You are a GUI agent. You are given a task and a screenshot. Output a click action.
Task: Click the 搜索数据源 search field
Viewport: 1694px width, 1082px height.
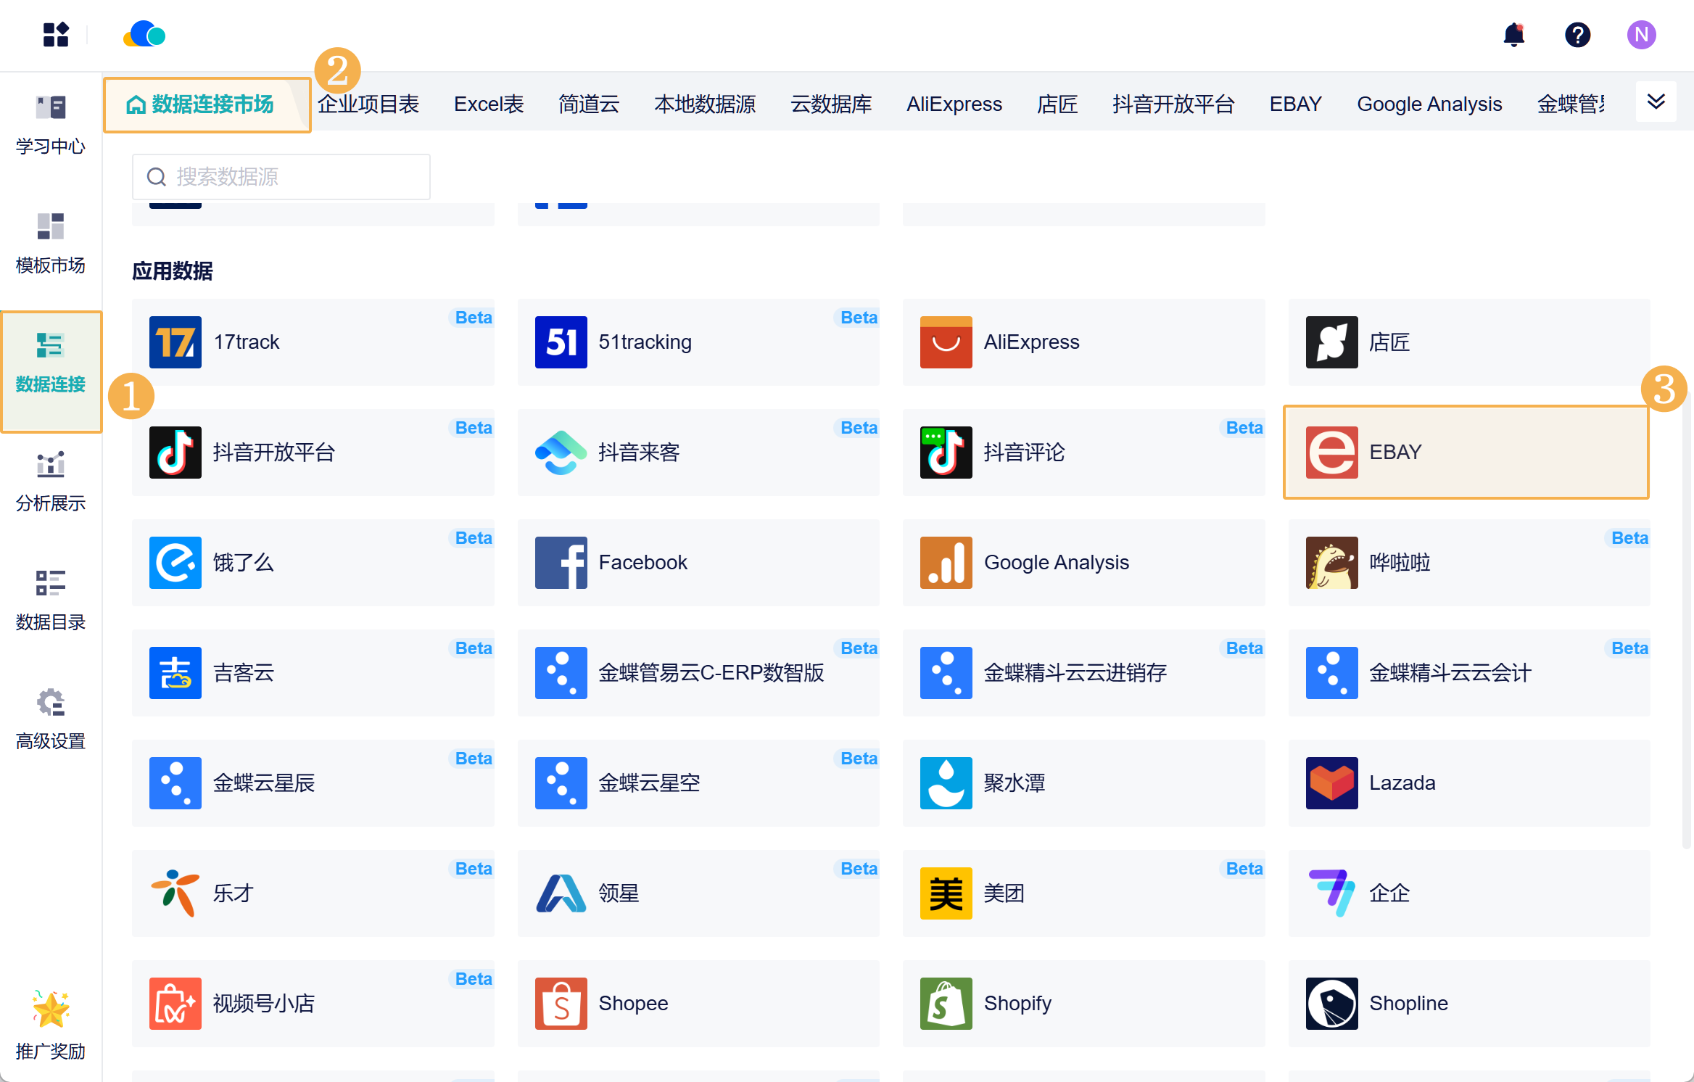[x=281, y=177]
